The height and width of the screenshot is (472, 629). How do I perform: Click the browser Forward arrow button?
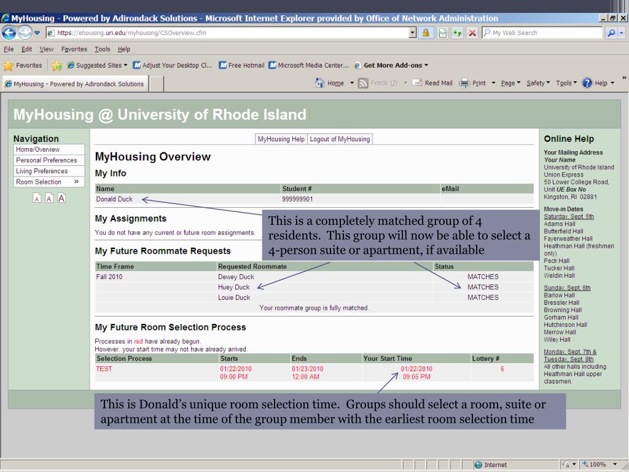25,33
